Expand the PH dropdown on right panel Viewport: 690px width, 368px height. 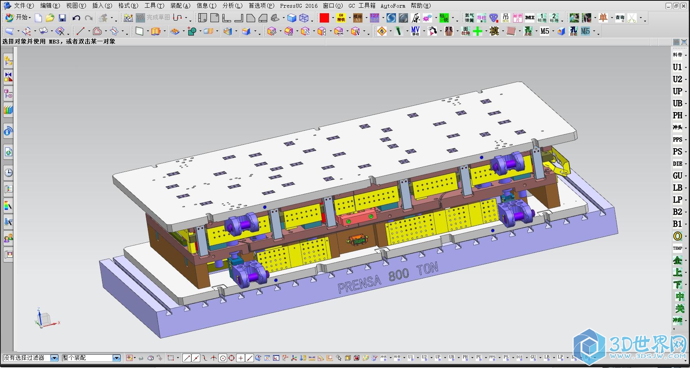[x=686, y=116]
